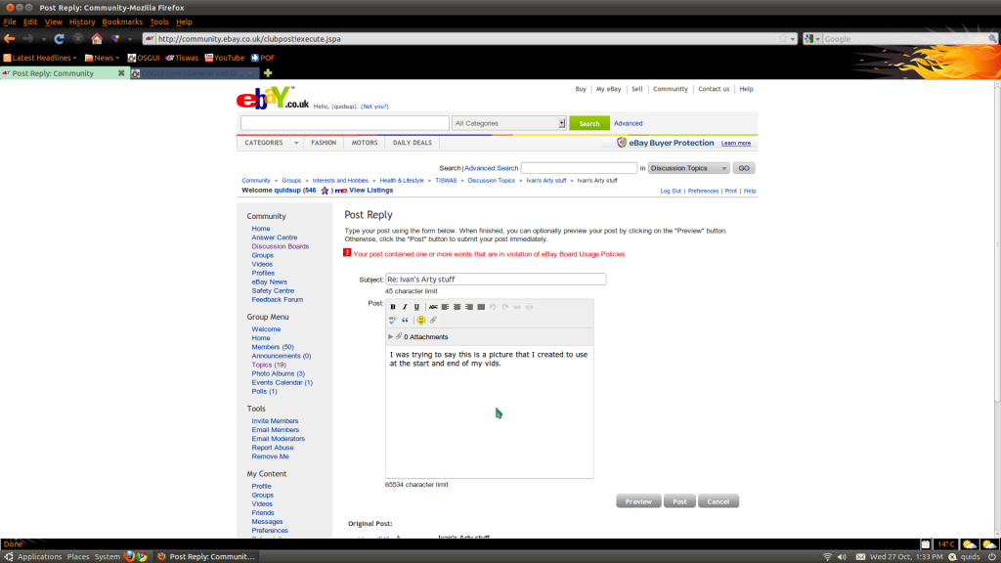
Task: Open the YouTube bookmark
Action: point(225,58)
